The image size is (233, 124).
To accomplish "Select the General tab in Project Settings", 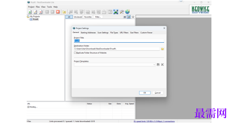I will (76, 32).
